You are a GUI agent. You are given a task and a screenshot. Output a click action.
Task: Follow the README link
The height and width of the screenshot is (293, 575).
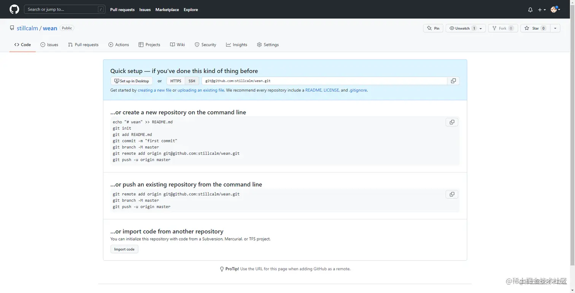(x=313, y=90)
